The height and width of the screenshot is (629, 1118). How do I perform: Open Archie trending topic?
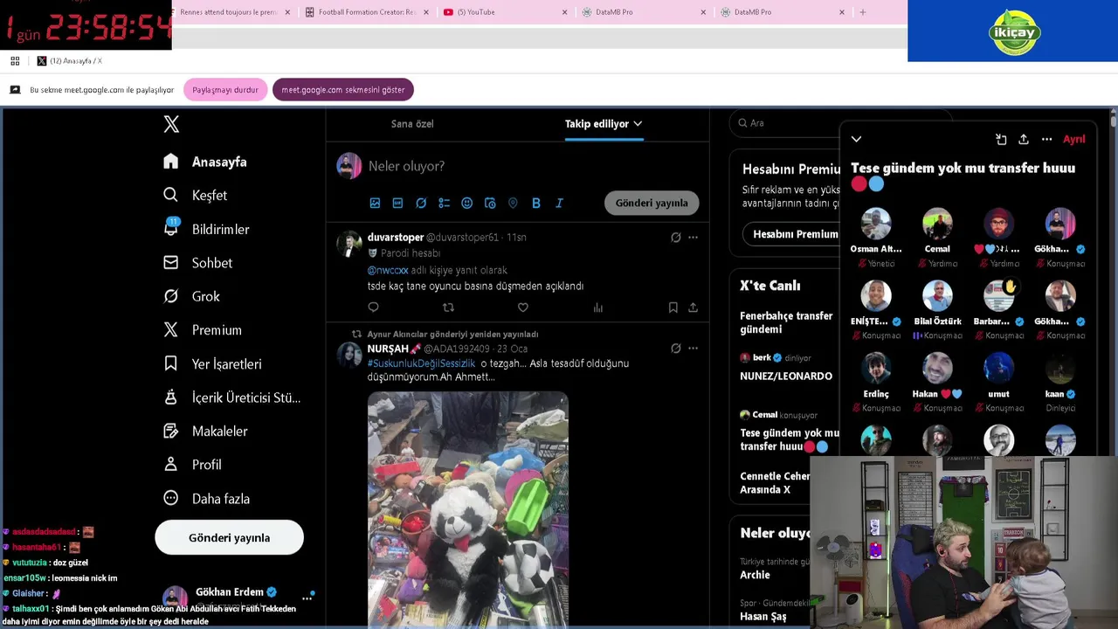coord(755,575)
